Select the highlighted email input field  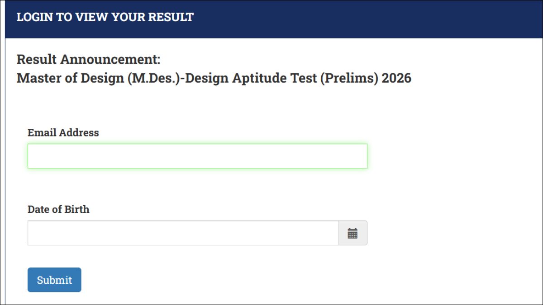coord(197,156)
